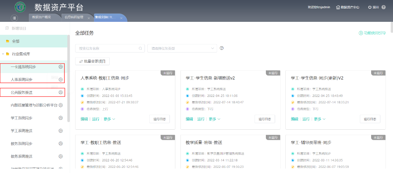This screenshot has width=393, height=173.
Task: Click 功能使用引导 guide link
Action: click(372, 33)
